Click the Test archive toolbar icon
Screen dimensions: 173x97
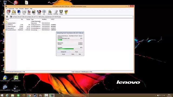(x=19, y=12)
